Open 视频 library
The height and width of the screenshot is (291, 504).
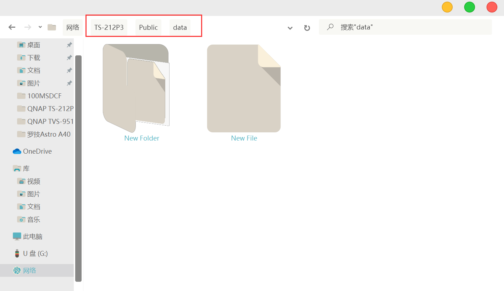(34, 181)
